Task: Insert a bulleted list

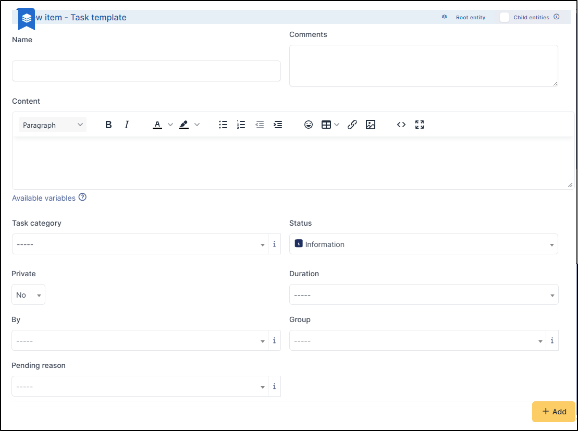Action: [x=223, y=125]
